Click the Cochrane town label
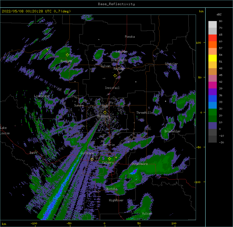The width and height of the screenshot is (233, 227). [87, 153]
